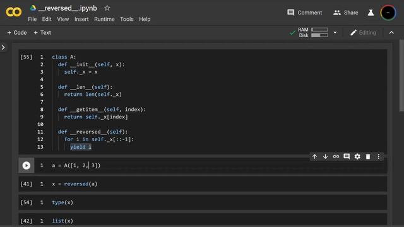Open the File menu
Image resolution: width=404 pixels, height=227 pixels.
pos(32,19)
